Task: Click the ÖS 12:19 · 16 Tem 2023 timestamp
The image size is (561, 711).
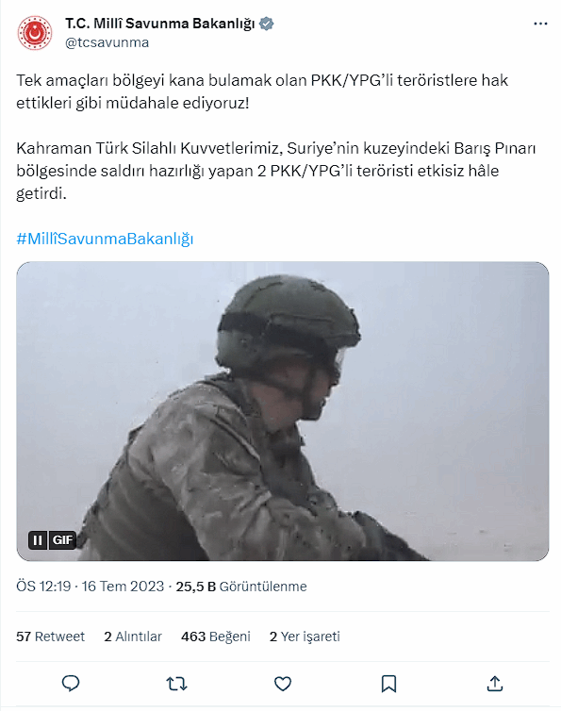Action: pyautogui.click(x=91, y=587)
